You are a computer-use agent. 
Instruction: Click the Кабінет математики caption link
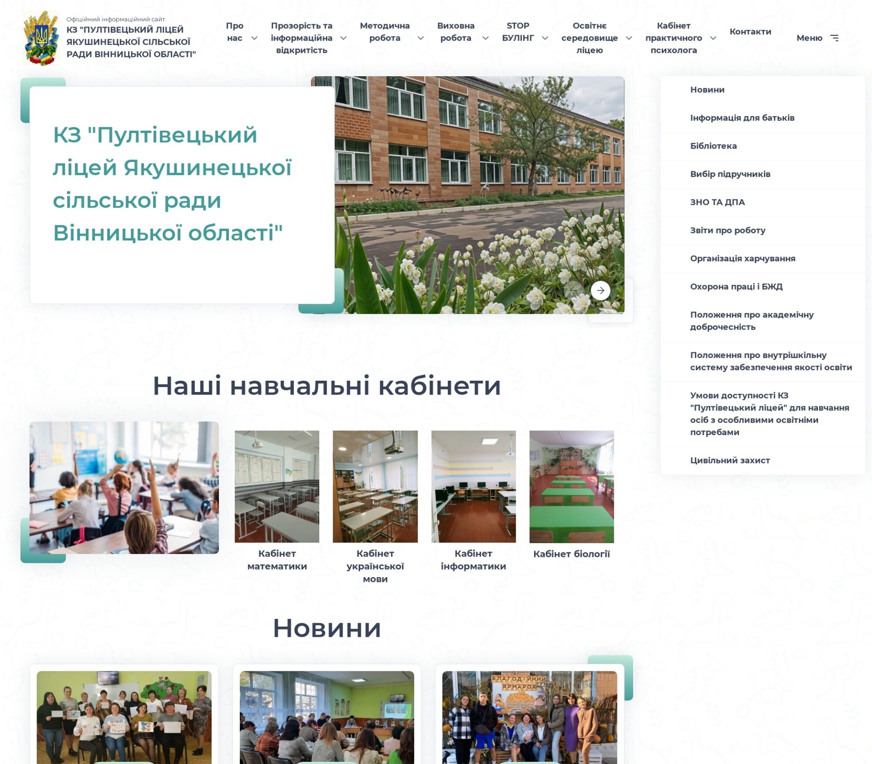point(277,560)
